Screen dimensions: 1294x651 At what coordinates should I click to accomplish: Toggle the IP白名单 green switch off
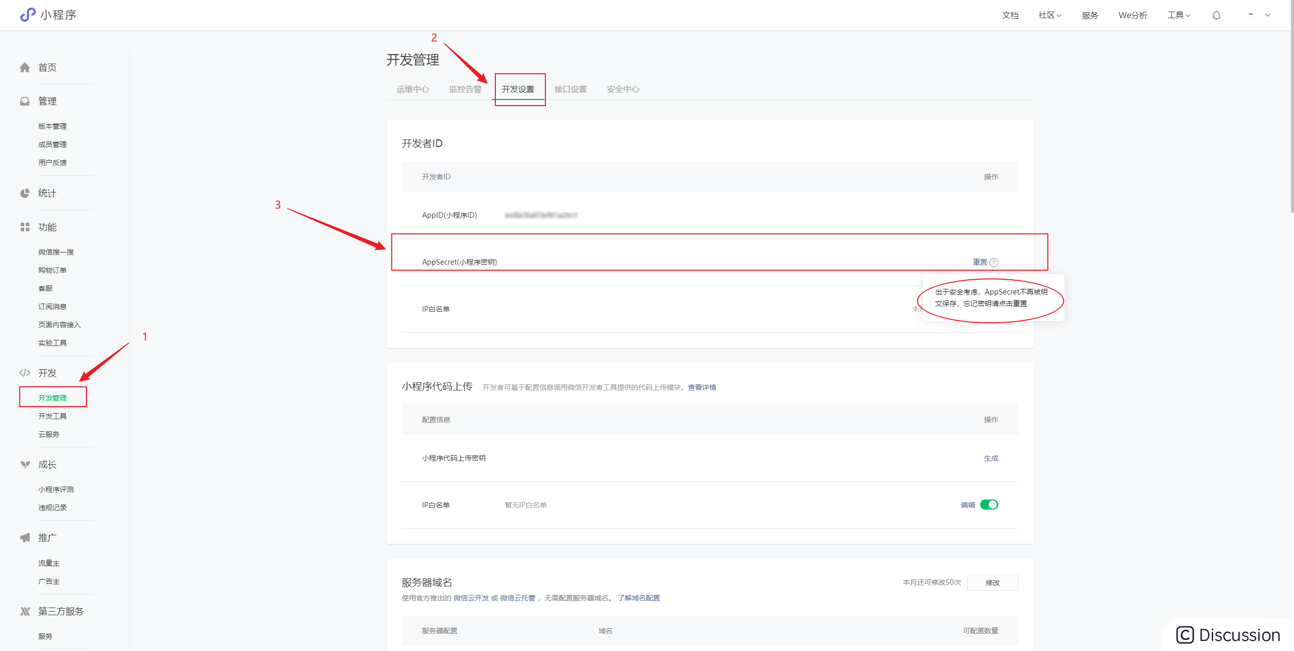tap(989, 505)
